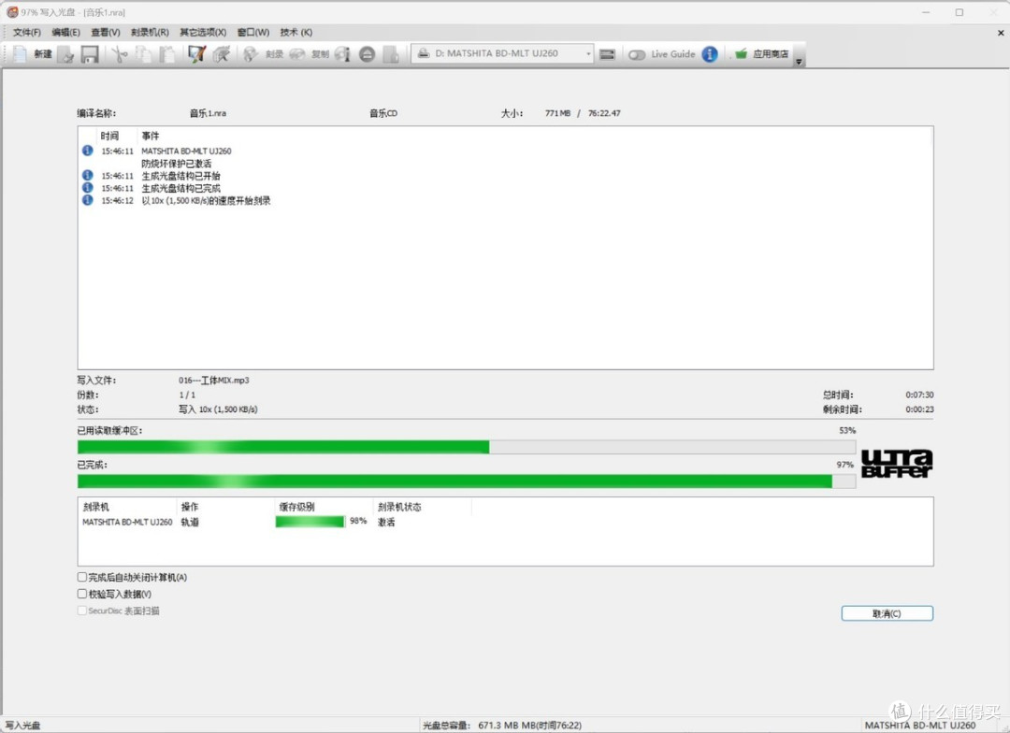Click the Eject disc icon
Viewport: 1010px width, 733px height.
point(368,54)
